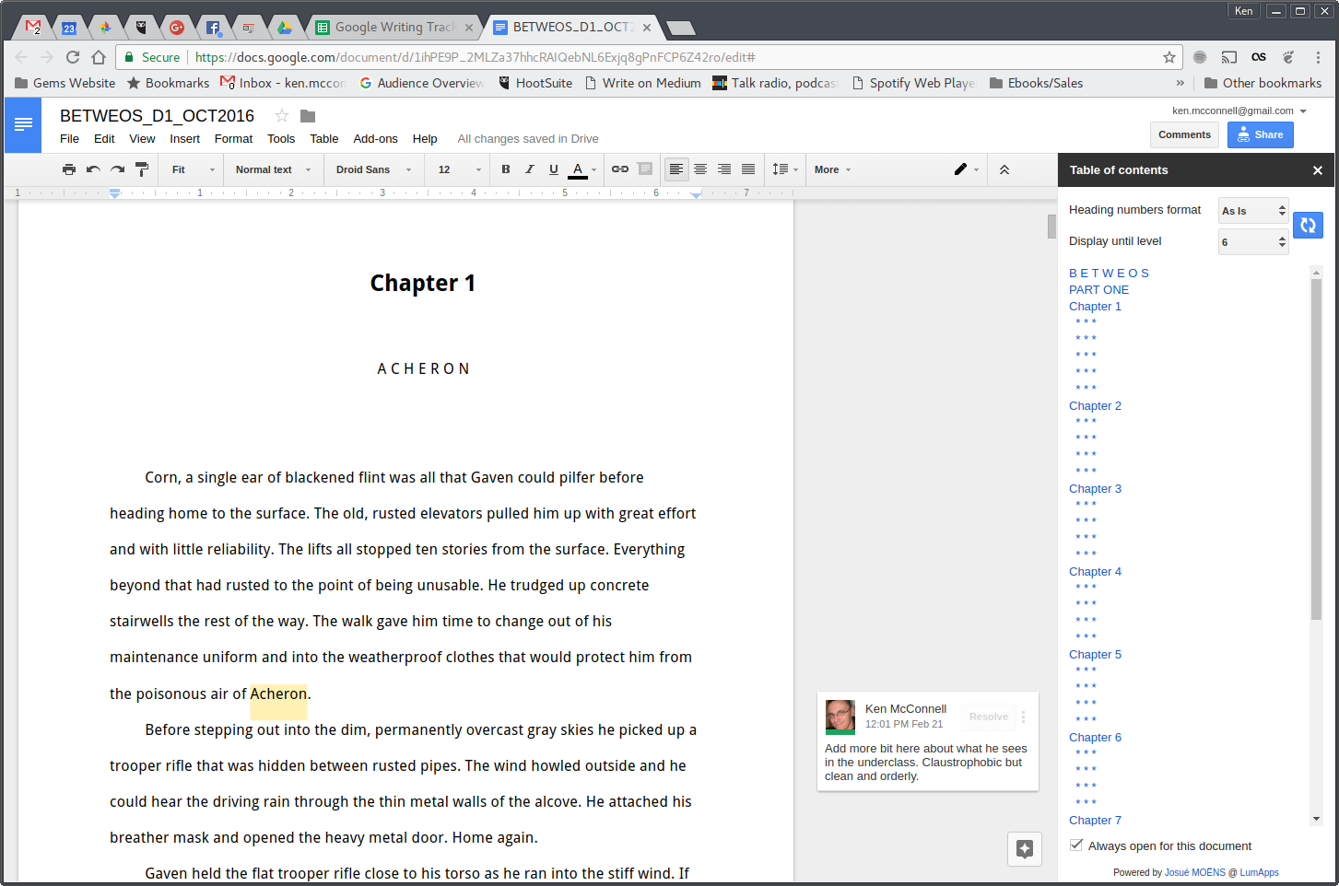The height and width of the screenshot is (886, 1339).
Task: Jump to Chapter 3 from table of contents
Action: click(1095, 488)
